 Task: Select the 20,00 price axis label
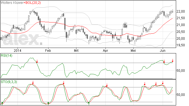pos(181,39)
